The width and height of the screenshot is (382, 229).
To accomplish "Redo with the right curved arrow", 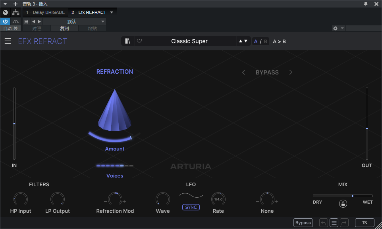I will [x=344, y=223].
